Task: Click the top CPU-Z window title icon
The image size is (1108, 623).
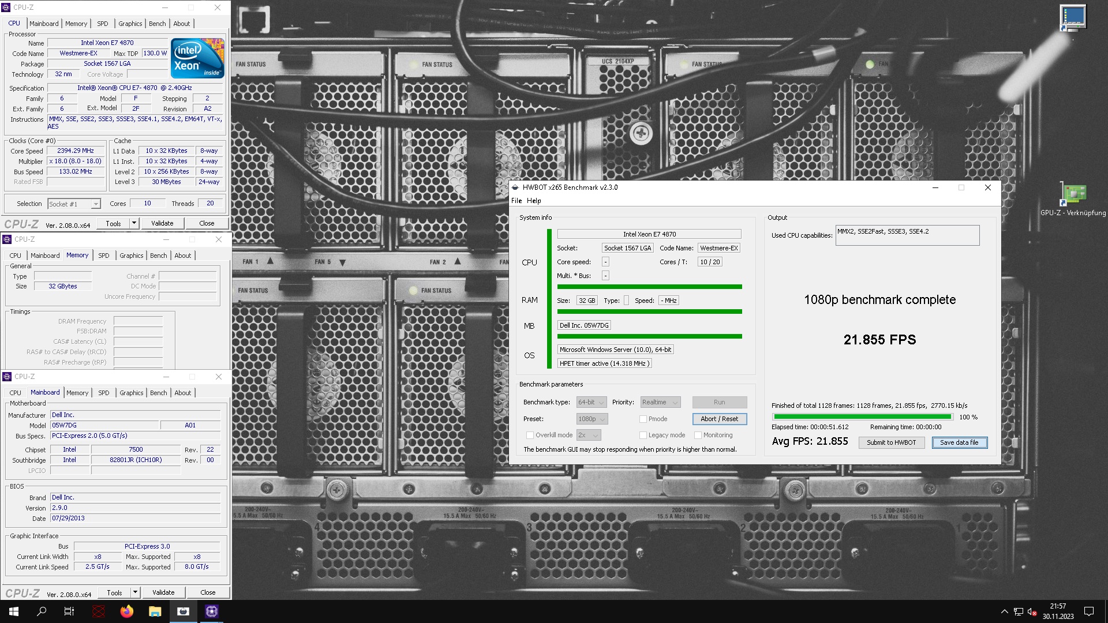Action: 7,7
